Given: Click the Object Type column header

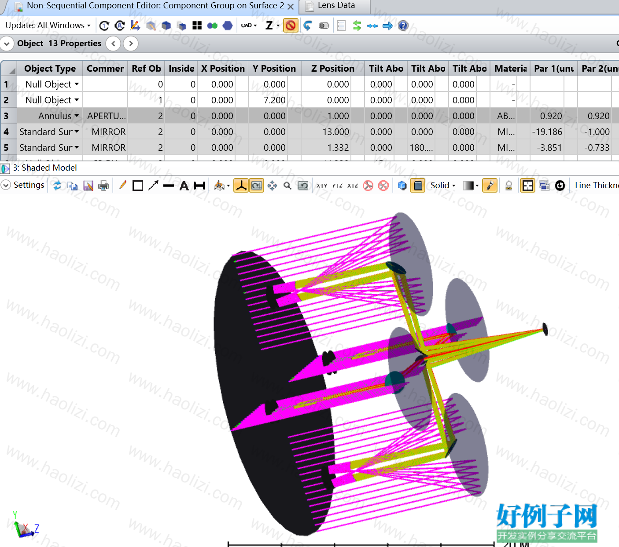Looking at the screenshot, I should click(50, 68).
